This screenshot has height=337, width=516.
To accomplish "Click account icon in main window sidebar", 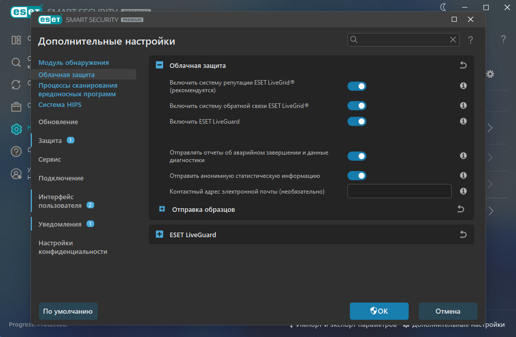I will click(16, 174).
